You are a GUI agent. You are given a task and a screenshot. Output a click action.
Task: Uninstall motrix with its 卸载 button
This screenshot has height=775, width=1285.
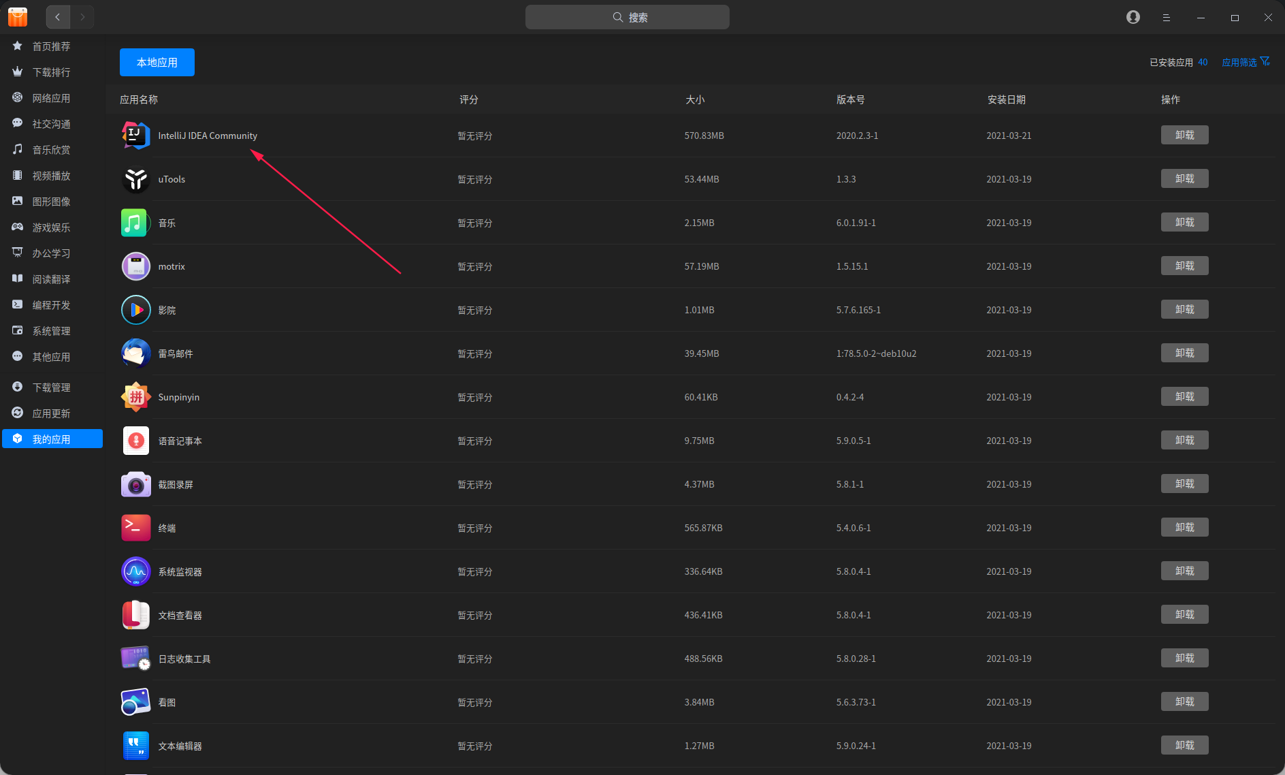pyautogui.click(x=1185, y=266)
